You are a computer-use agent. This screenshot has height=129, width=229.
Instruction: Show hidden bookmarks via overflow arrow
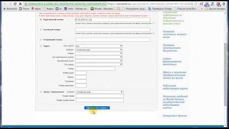coord(202,9)
